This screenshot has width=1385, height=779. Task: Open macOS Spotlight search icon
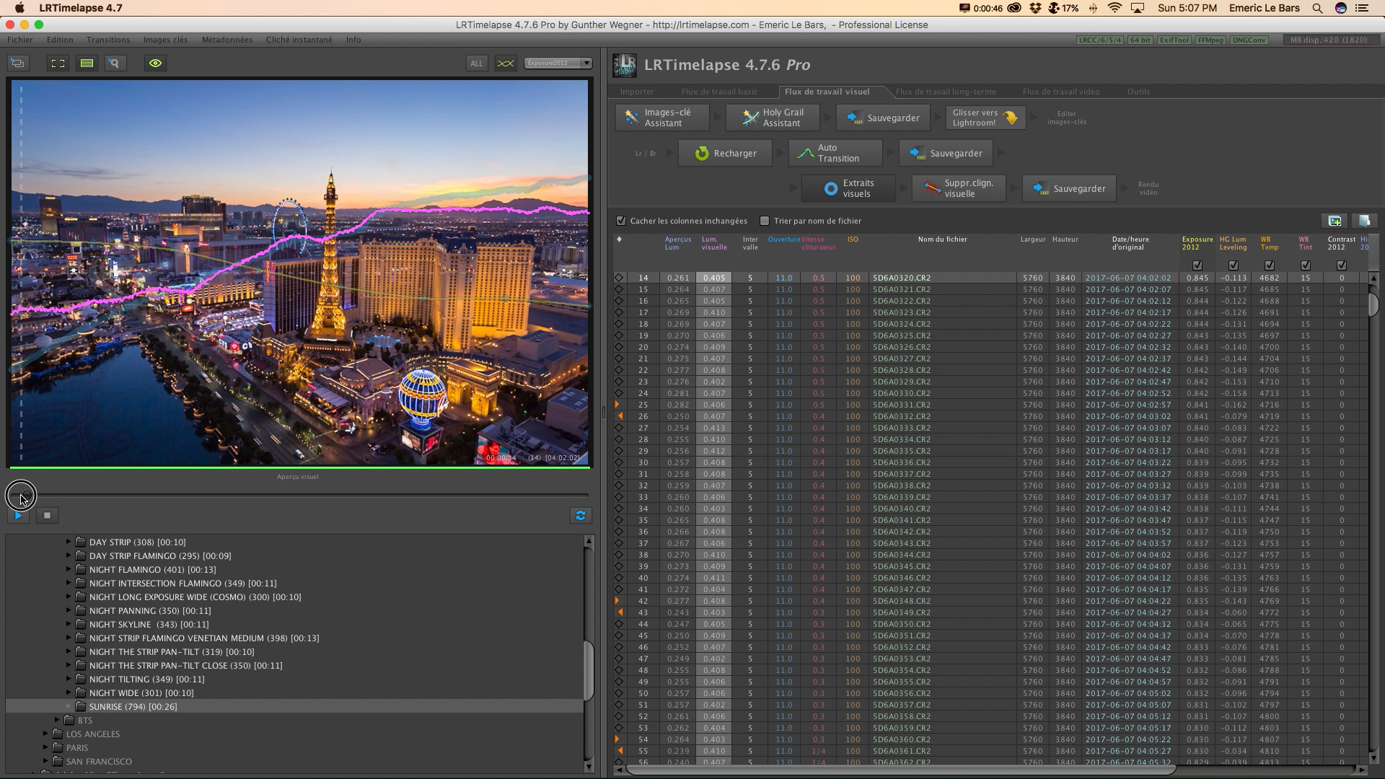pos(1317,8)
